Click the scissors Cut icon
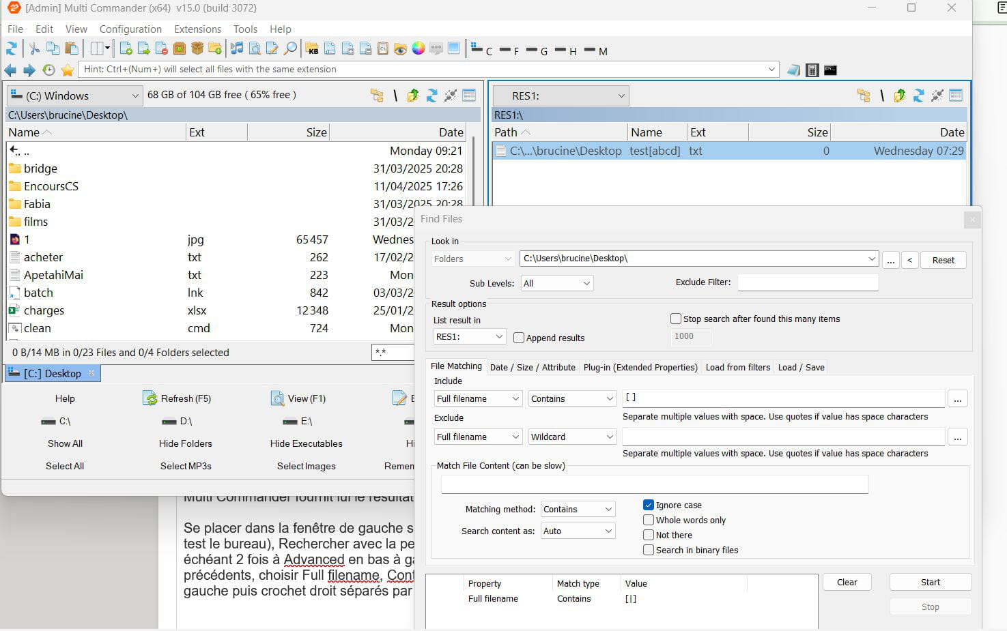Viewport: 1007px width, 631px height. pos(34,48)
